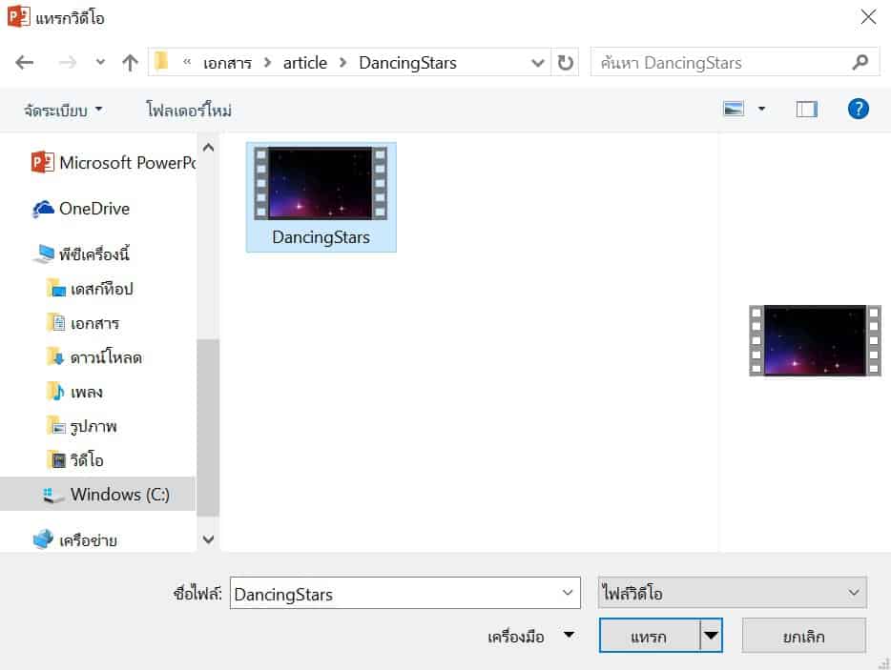Click the ยกเลิก cancel button
Image resolution: width=891 pixels, height=670 pixels.
pyautogui.click(x=803, y=636)
